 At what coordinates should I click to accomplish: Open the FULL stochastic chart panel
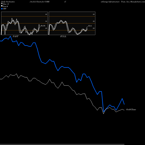[72, 23]
